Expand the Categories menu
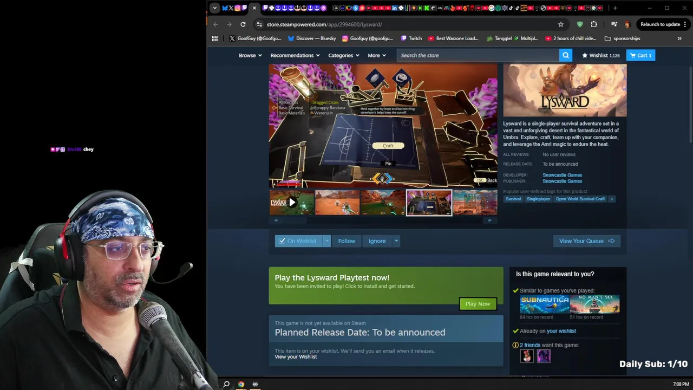 click(344, 55)
